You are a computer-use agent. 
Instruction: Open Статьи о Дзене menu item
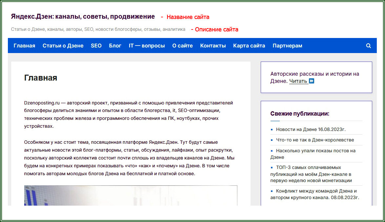(x=63, y=46)
